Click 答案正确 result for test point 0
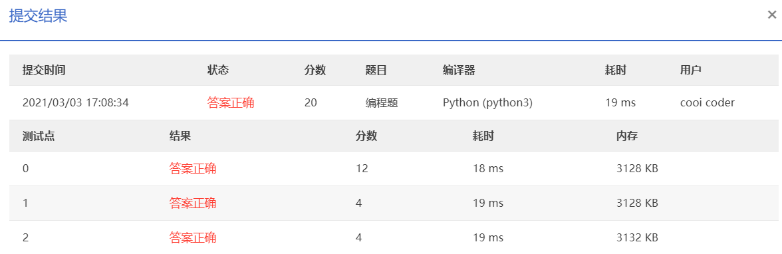This screenshot has height=254, width=782. pos(193,169)
